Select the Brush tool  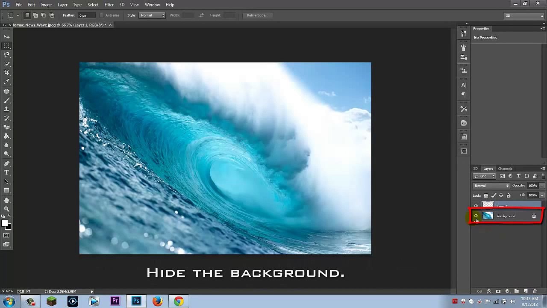coord(6,101)
